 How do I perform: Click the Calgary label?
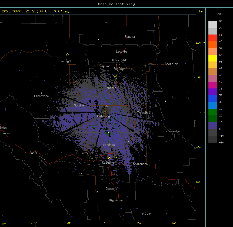point(108,163)
